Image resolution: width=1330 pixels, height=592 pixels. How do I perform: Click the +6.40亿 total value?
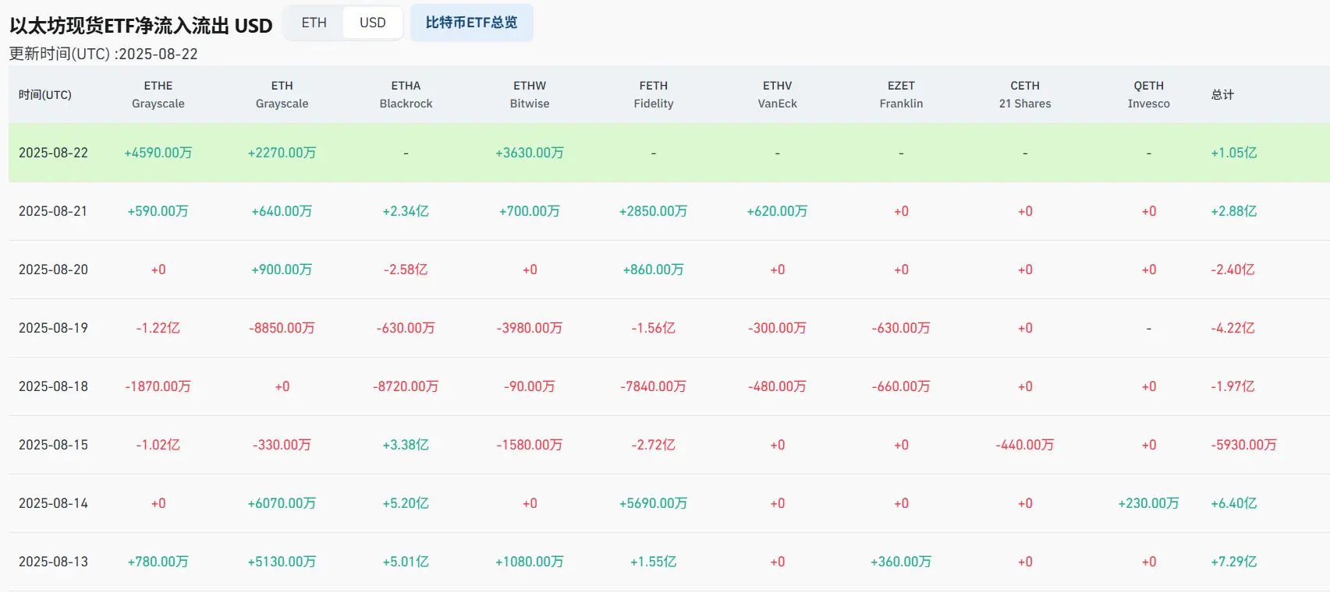1234,503
